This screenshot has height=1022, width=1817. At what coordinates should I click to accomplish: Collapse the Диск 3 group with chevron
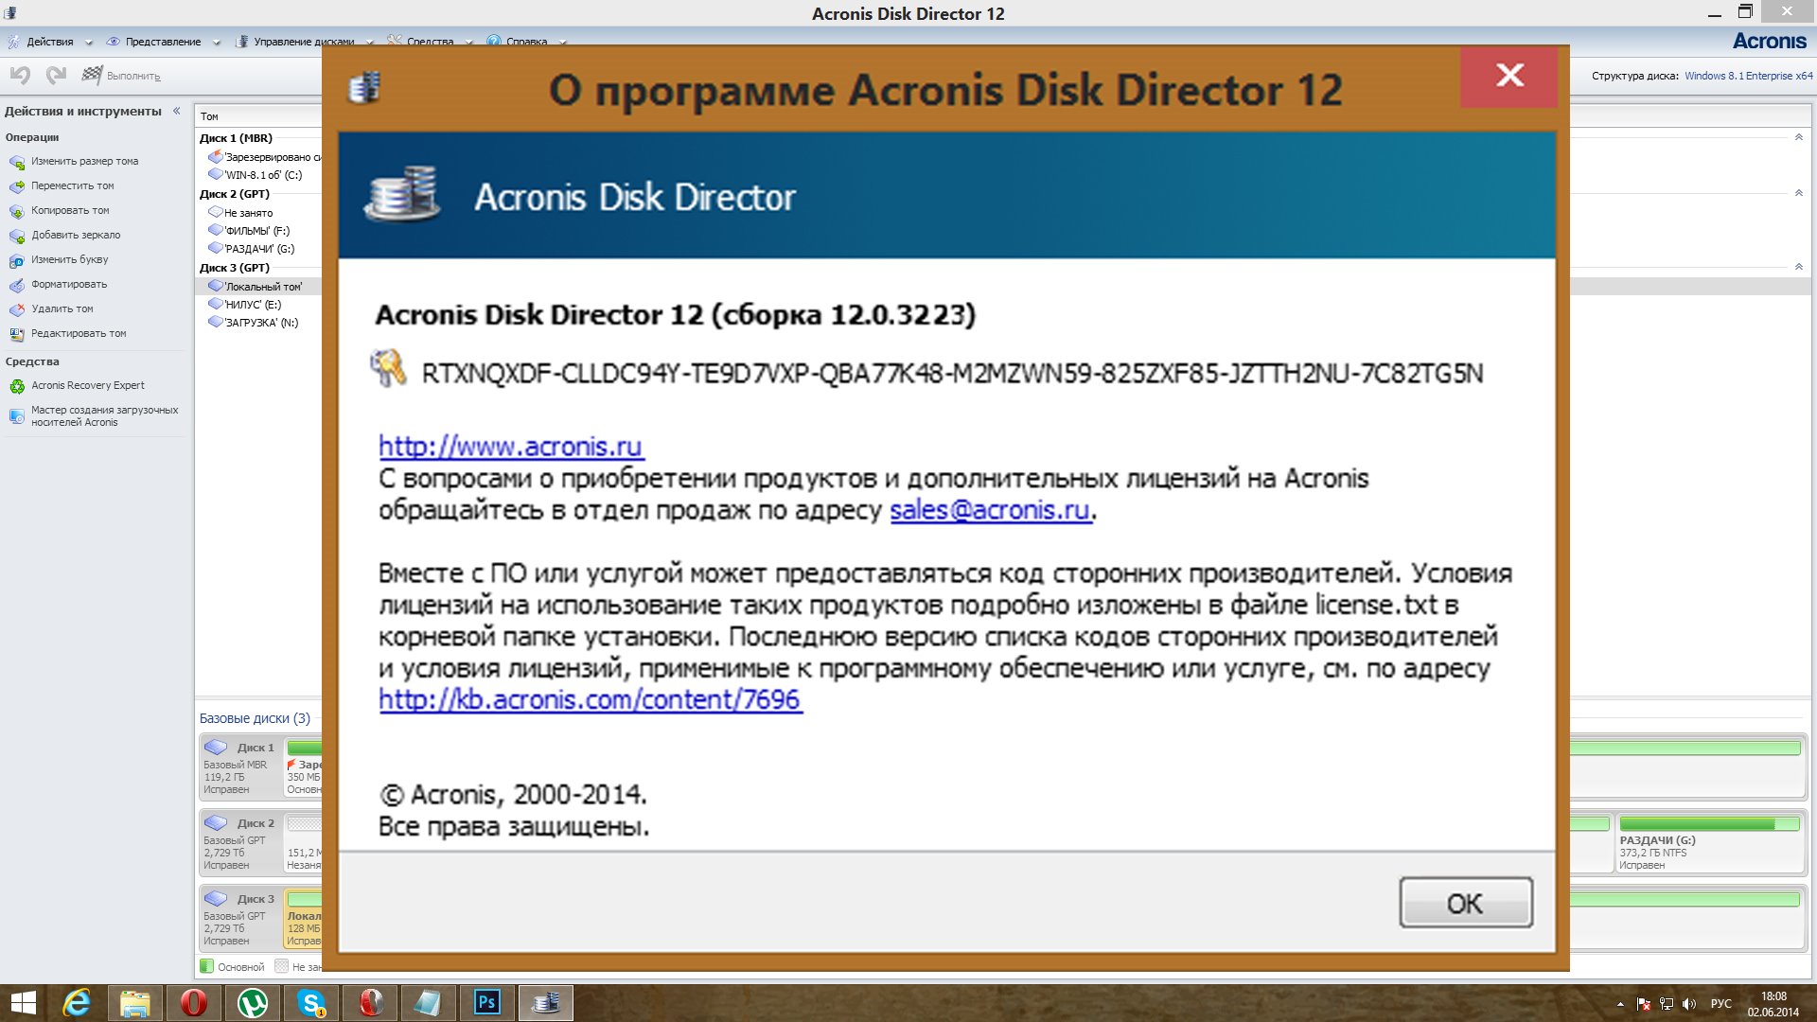click(1798, 268)
